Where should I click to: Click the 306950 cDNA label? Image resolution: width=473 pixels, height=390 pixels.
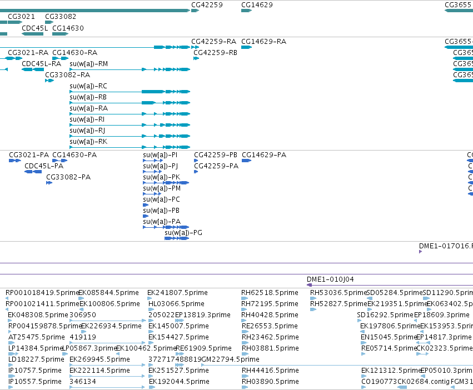[83, 315]
